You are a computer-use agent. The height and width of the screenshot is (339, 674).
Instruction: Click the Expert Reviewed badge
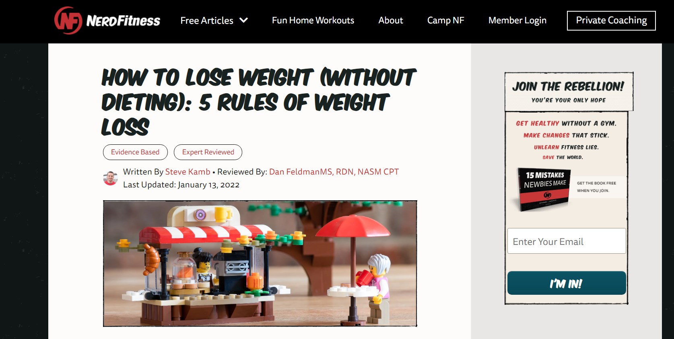[x=208, y=152]
